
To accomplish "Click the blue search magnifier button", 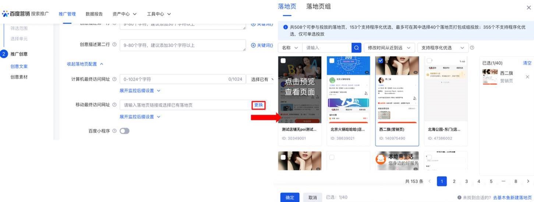I will 356,48.
